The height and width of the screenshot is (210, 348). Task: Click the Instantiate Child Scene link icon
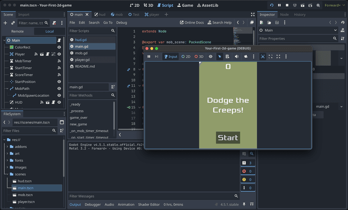click(x=13, y=23)
